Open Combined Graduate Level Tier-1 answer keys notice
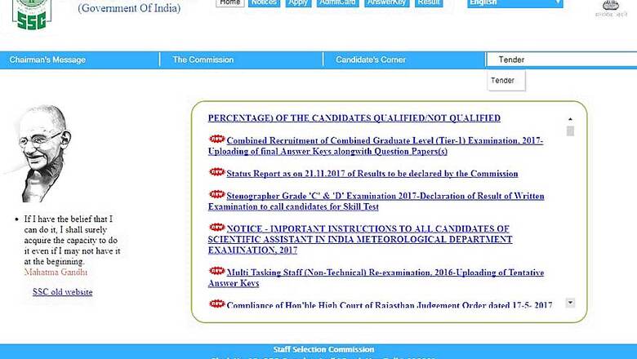The width and height of the screenshot is (637, 359). [376, 146]
